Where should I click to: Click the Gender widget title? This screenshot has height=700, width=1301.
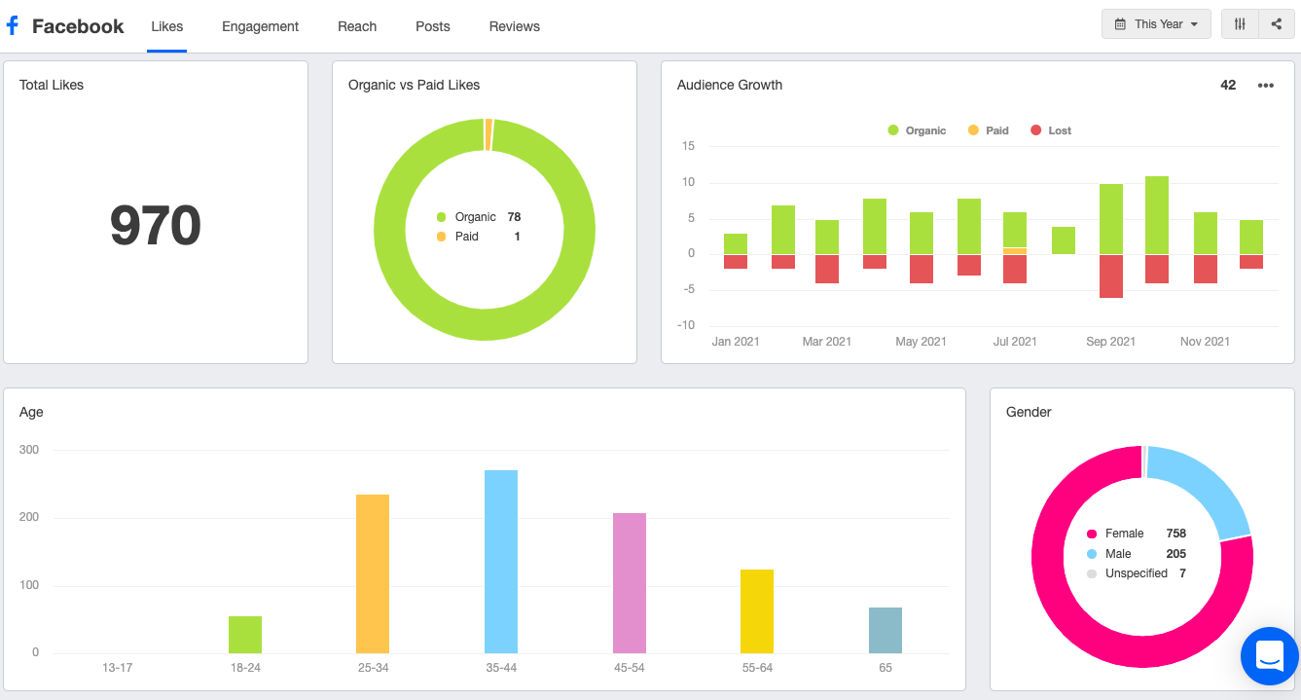click(x=1029, y=413)
